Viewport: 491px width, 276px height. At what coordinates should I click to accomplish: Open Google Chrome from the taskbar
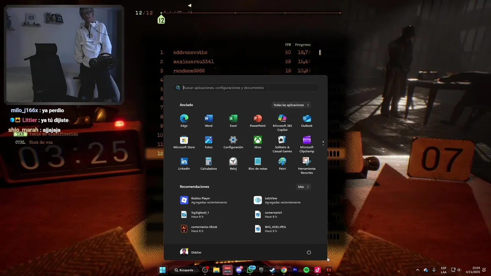click(284, 270)
